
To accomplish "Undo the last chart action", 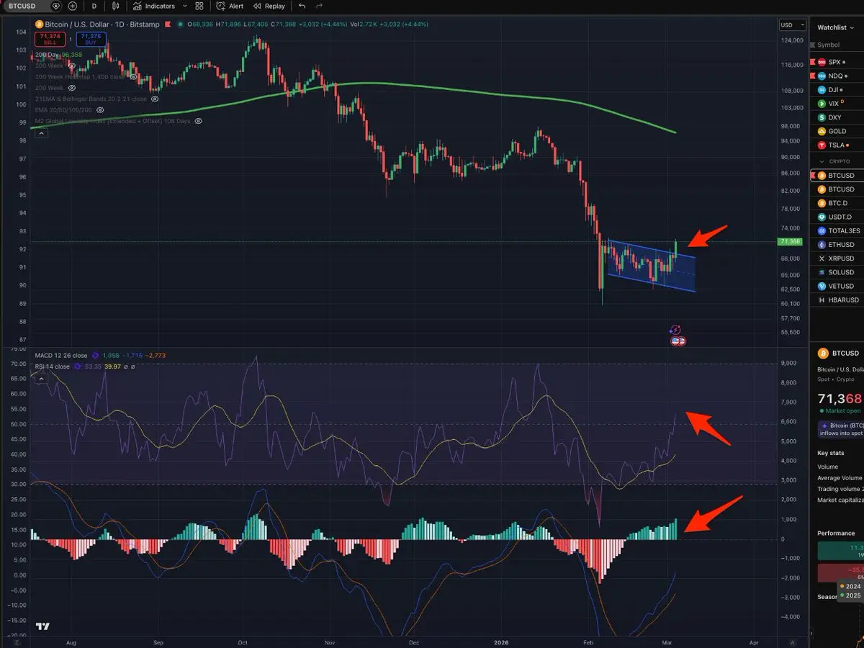I will point(302,6).
